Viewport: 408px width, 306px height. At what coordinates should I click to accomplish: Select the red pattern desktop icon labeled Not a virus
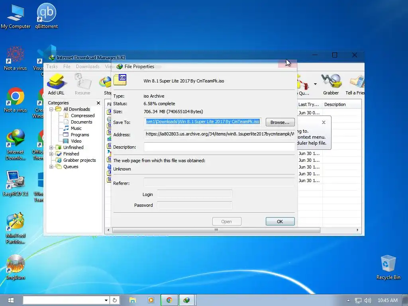16,58
